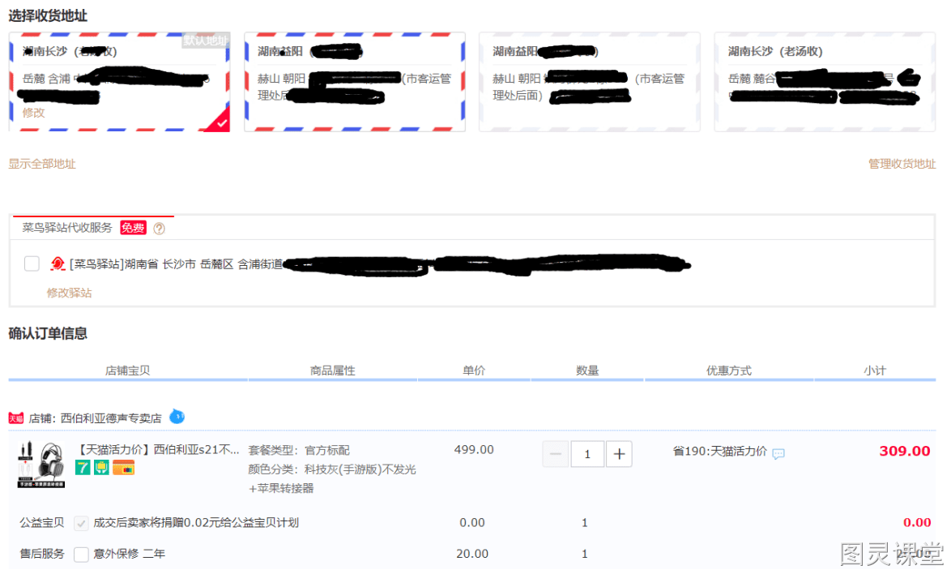Viewport: 951px width, 574px height.
Task: Click the 商品属性 column header
Action: (x=332, y=371)
